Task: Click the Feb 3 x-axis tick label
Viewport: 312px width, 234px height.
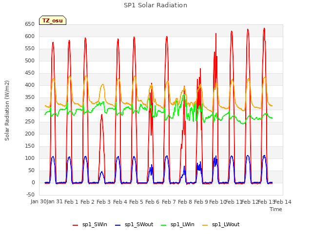Action: (x=103, y=202)
